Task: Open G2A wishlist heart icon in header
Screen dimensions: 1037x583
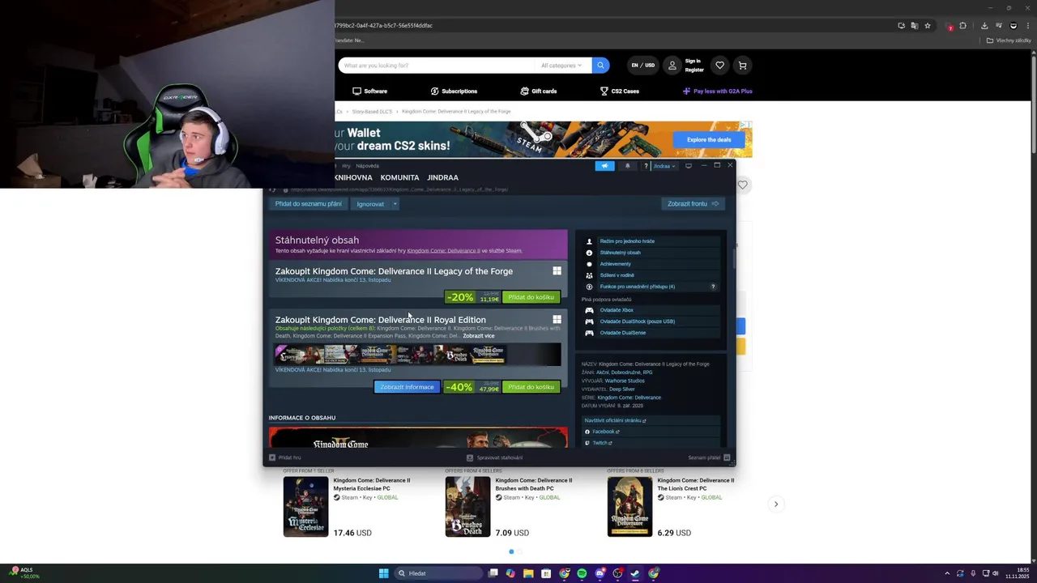Action: pyautogui.click(x=719, y=66)
